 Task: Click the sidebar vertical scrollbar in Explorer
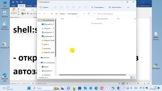click(56, 38)
